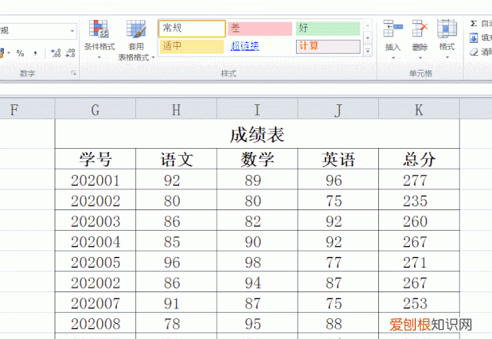Screen dimensions: 492x339
Task: Click the Fill down arrow icon
Action: click(x=474, y=38)
